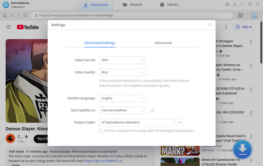This screenshot has height=166, width=263.
Task: Click the download queue icon at the top right
Action: pos(254,15)
